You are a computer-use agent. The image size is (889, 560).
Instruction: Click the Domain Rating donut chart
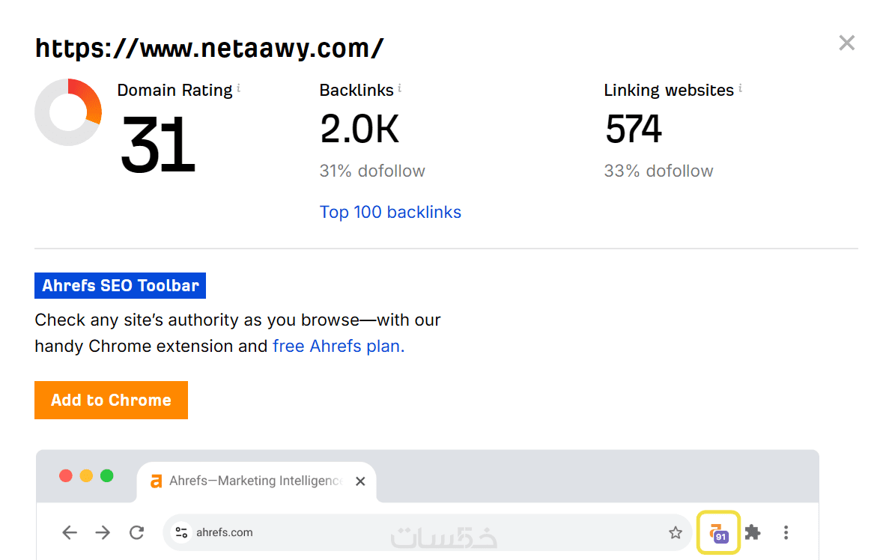[68, 112]
